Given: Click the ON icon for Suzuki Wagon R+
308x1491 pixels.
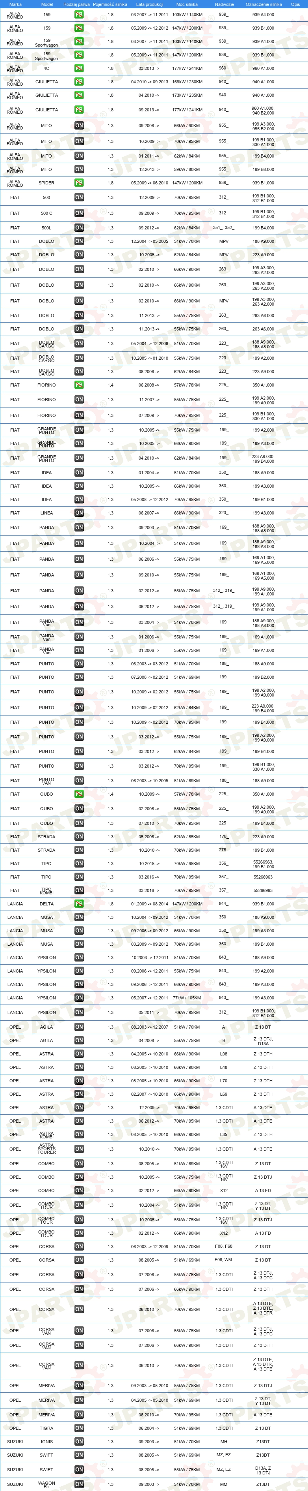Looking at the screenshot, I should pos(79,1484).
